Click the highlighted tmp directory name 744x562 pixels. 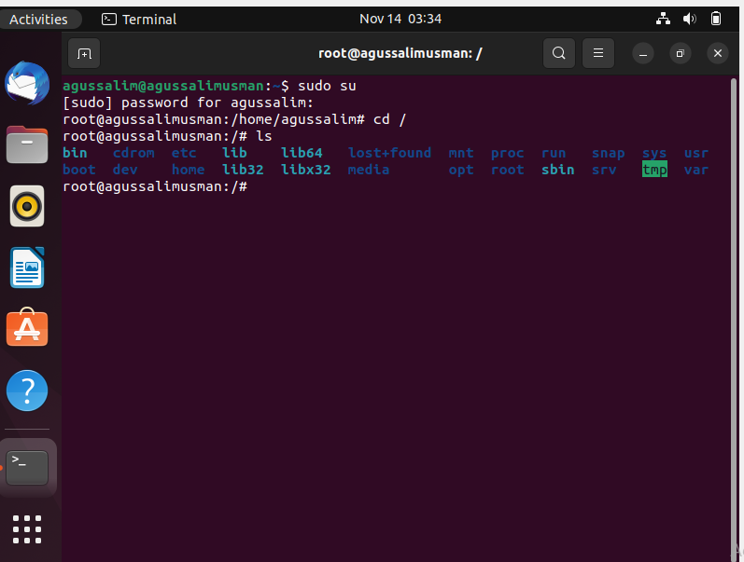pyautogui.click(x=654, y=170)
